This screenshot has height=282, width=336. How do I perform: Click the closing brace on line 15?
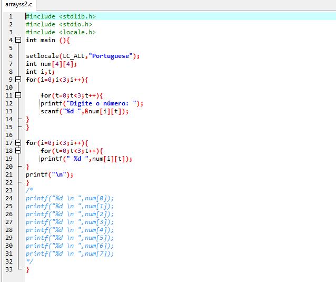click(x=27, y=127)
